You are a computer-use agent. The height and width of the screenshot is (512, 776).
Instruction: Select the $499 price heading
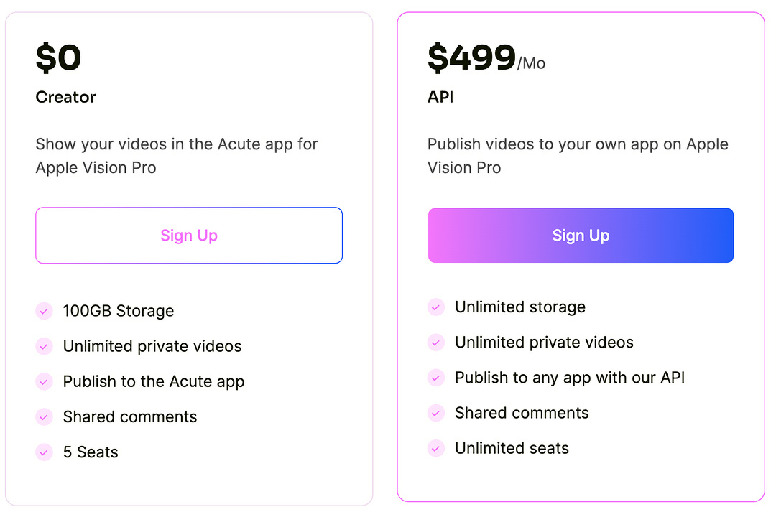click(472, 57)
